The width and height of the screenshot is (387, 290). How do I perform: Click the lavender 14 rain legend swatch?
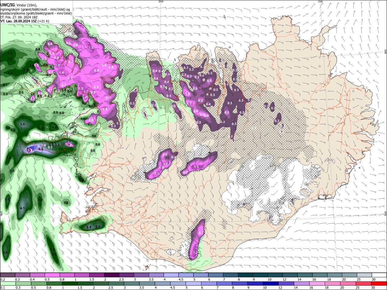pyautogui.click(x=302, y=284)
